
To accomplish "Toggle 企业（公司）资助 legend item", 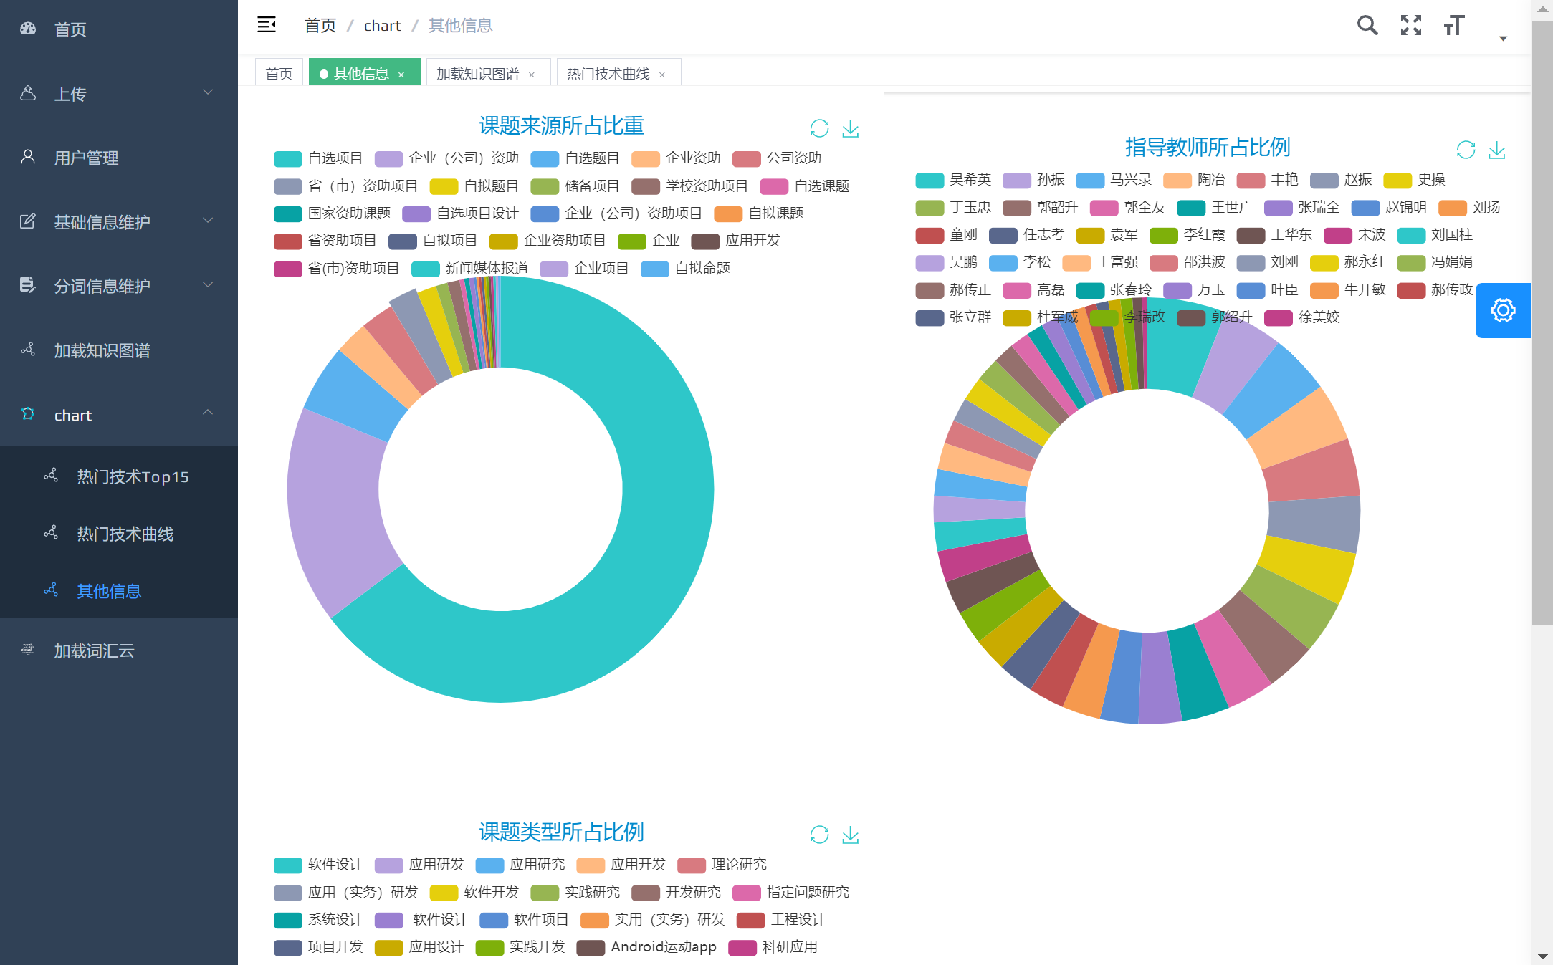I will coord(446,158).
